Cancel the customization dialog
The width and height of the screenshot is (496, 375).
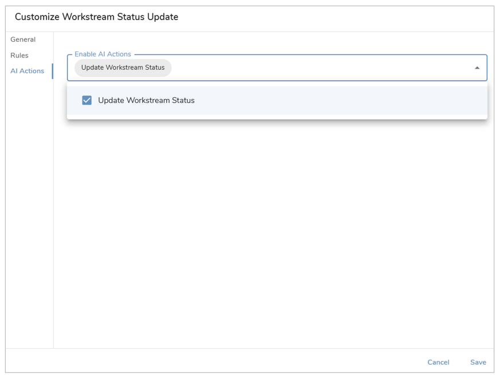click(x=438, y=362)
